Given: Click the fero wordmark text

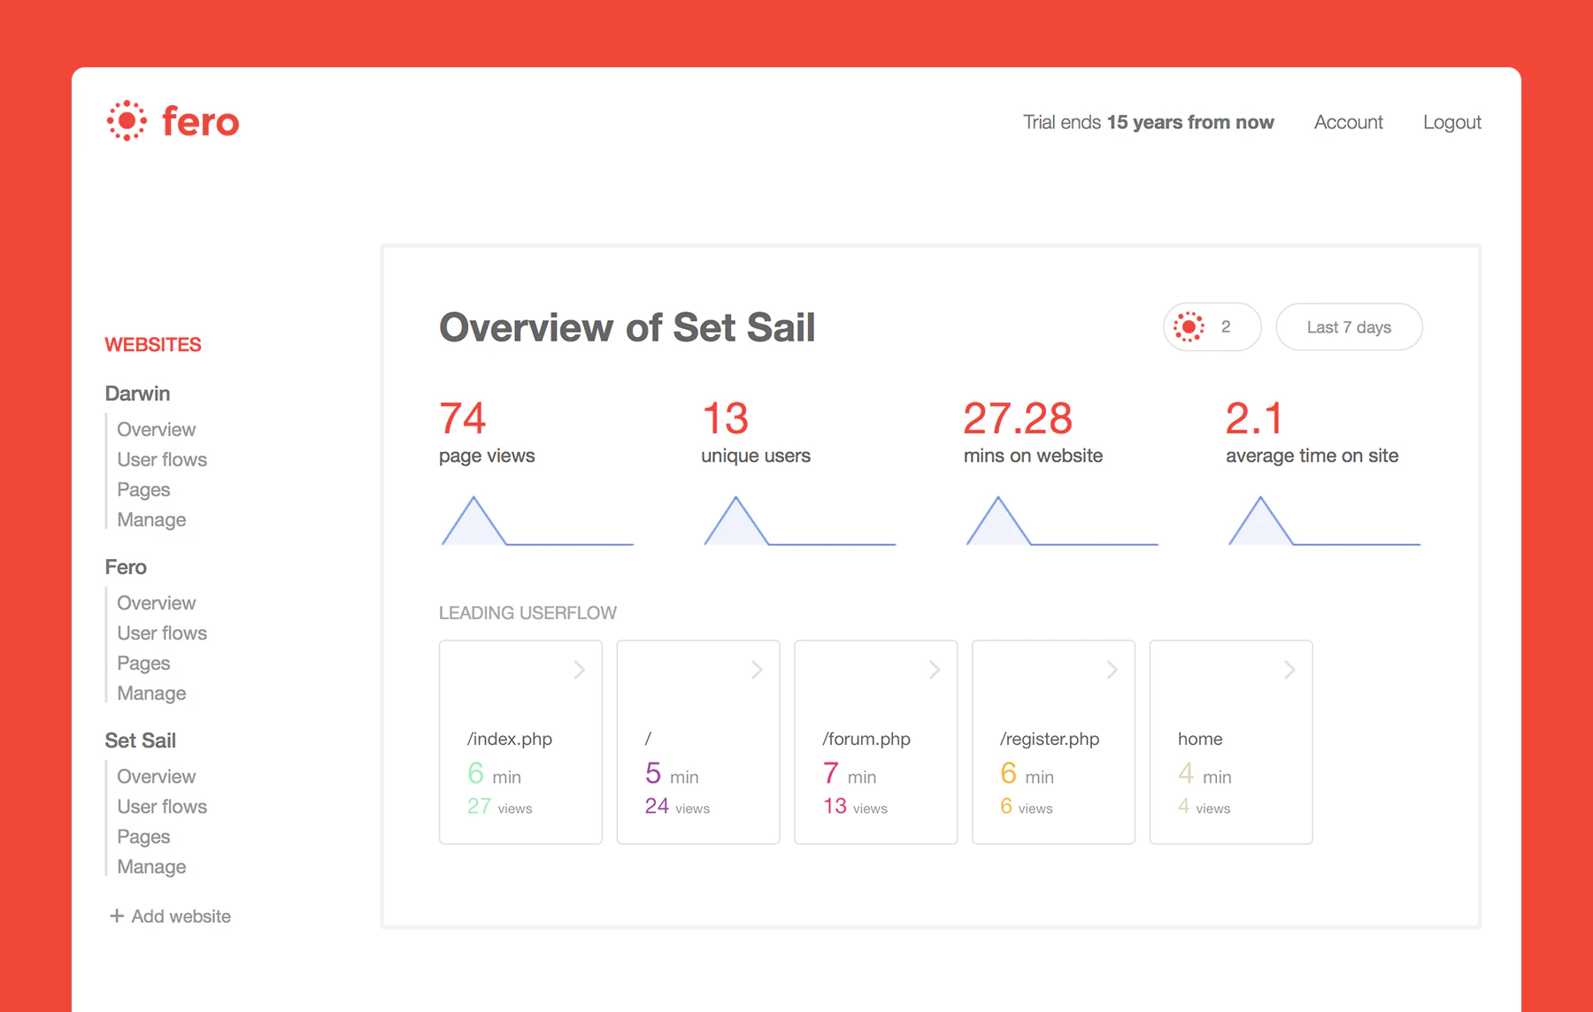Looking at the screenshot, I should 201,121.
